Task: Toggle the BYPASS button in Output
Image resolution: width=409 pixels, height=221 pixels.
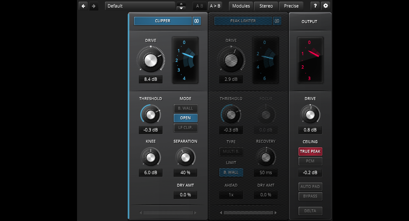Action: tap(310, 196)
